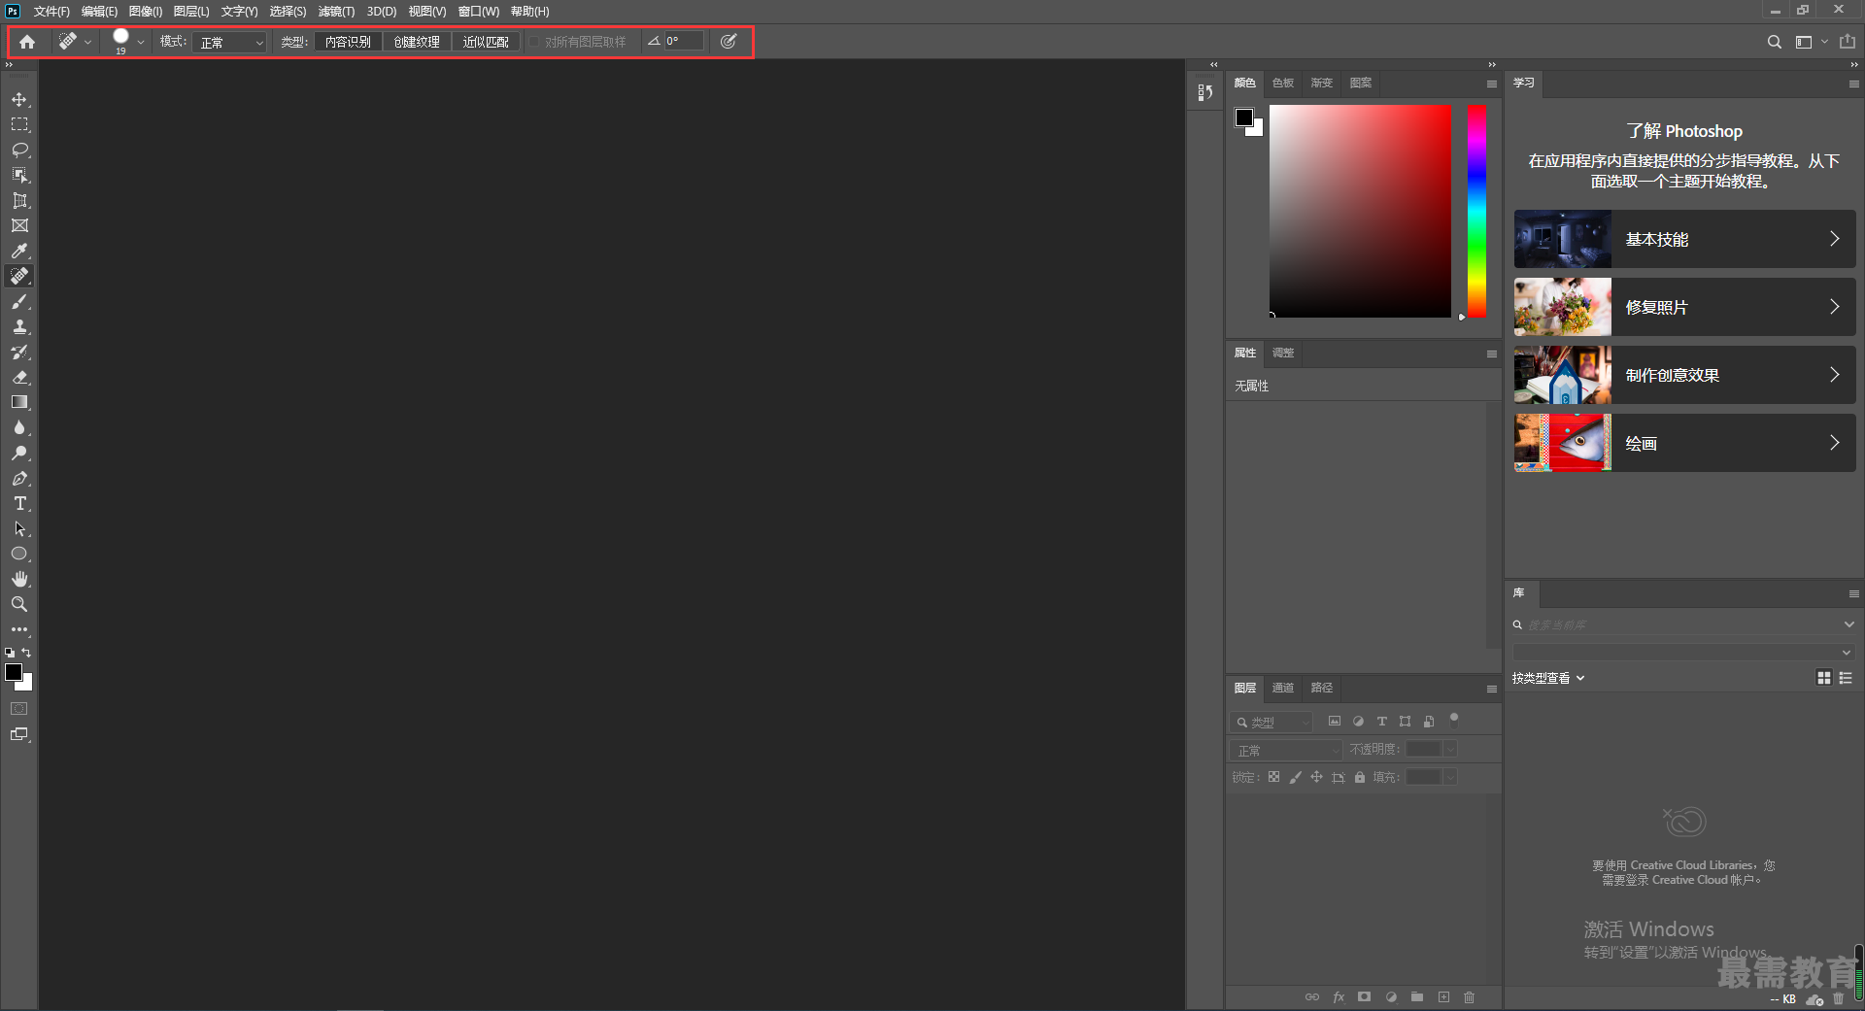Click the brush angle input field
The height and width of the screenshot is (1011, 1865).
pyautogui.click(x=684, y=42)
